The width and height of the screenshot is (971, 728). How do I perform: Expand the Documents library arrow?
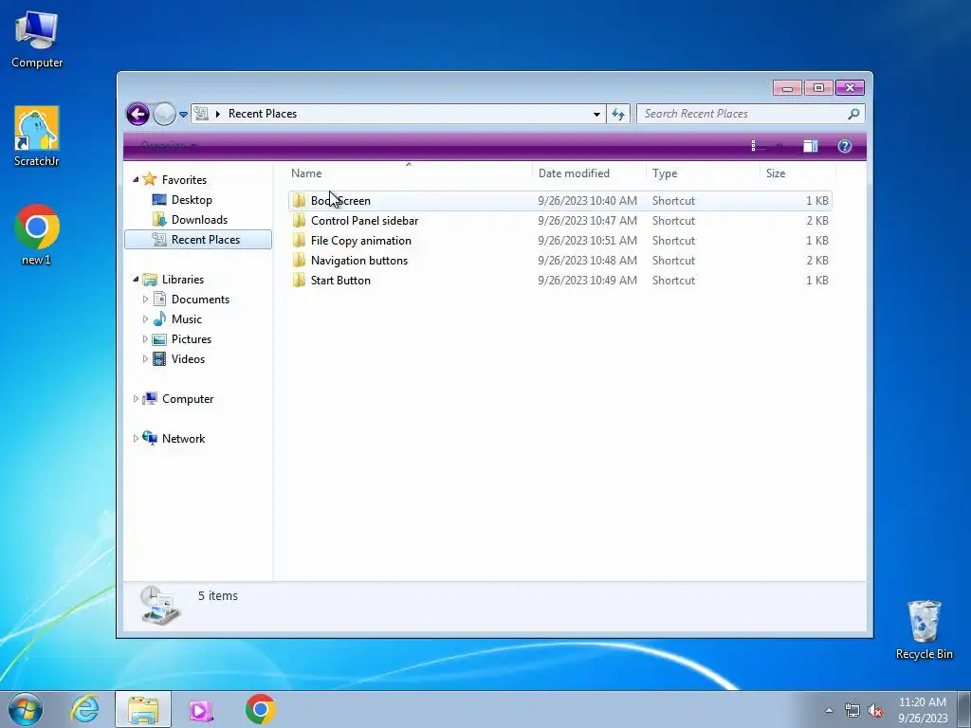[145, 299]
